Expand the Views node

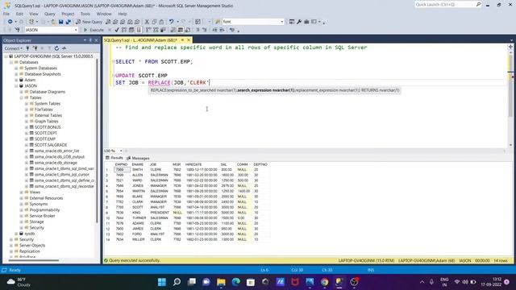point(22,193)
